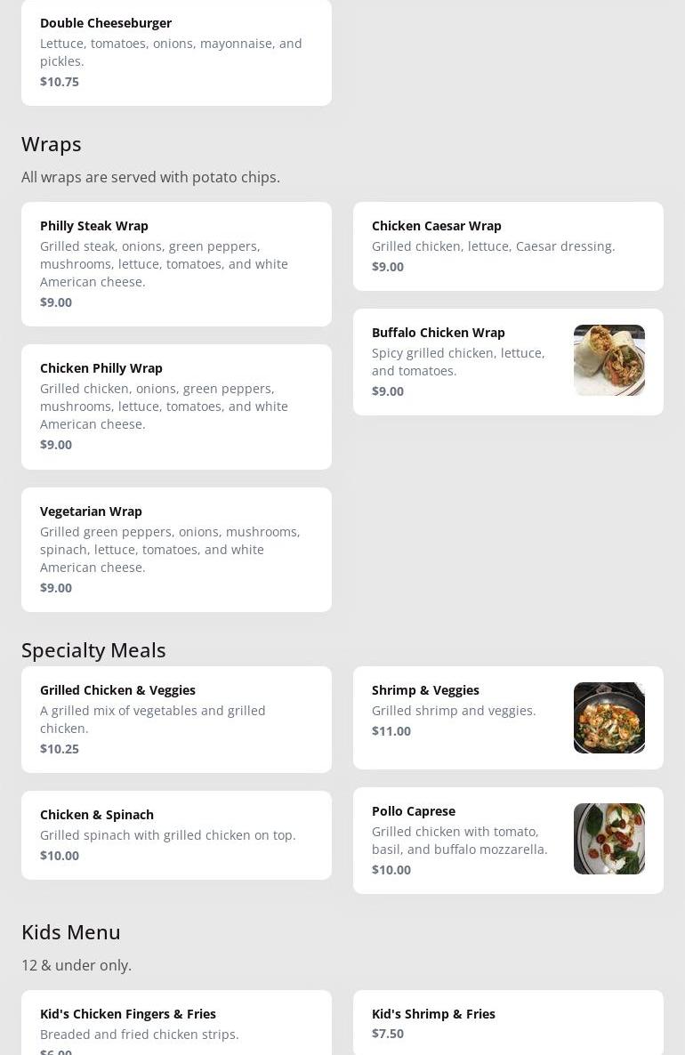This screenshot has width=685, height=1055.
Task: Select the Buffalo Chicken Wrap title
Action: pyautogui.click(x=438, y=333)
